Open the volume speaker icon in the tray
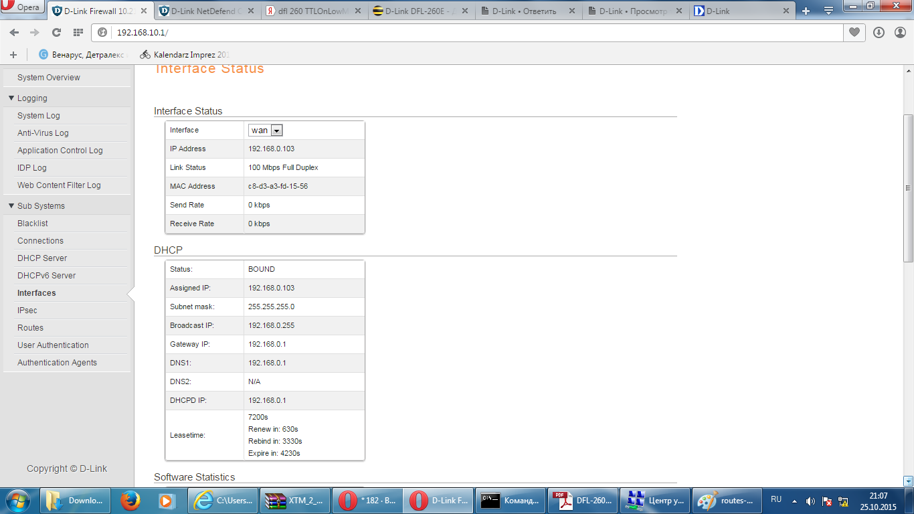Image resolution: width=914 pixels, height=514 pixels. coord(810,501)
